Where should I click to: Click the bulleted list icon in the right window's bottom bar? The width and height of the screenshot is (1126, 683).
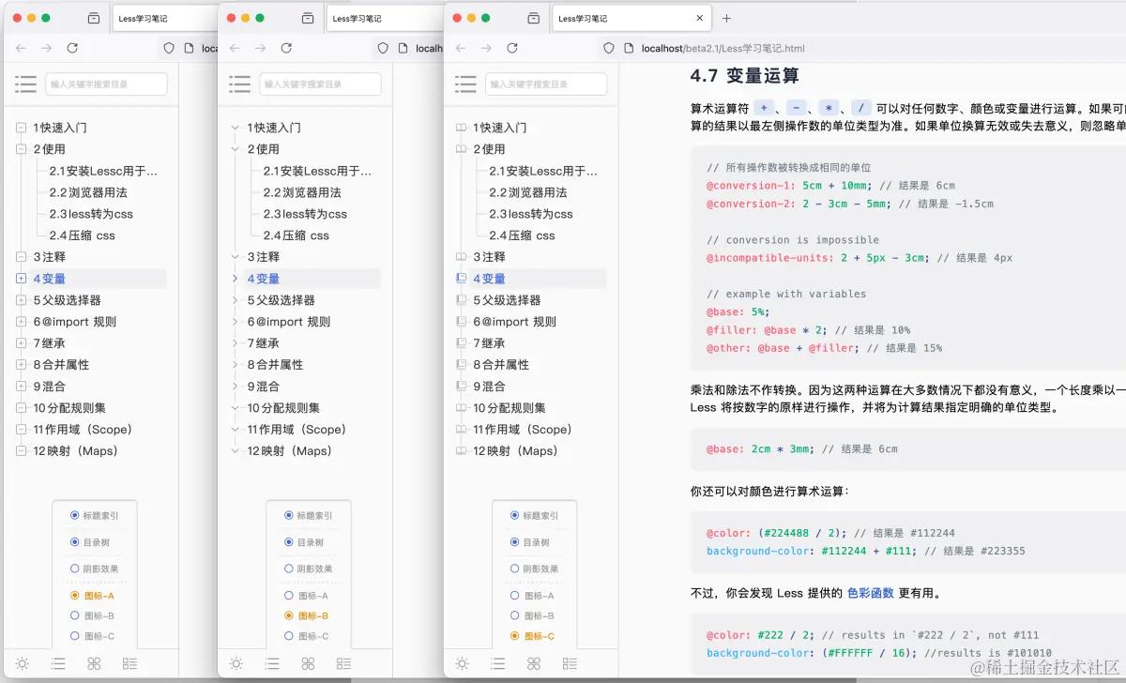pyautogui.click(x=497, y=663)
